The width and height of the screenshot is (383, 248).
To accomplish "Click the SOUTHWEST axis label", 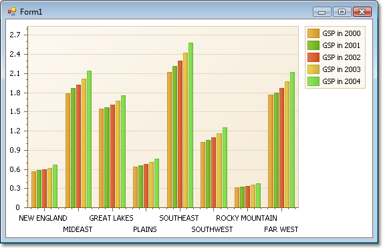I will (212, 229).
